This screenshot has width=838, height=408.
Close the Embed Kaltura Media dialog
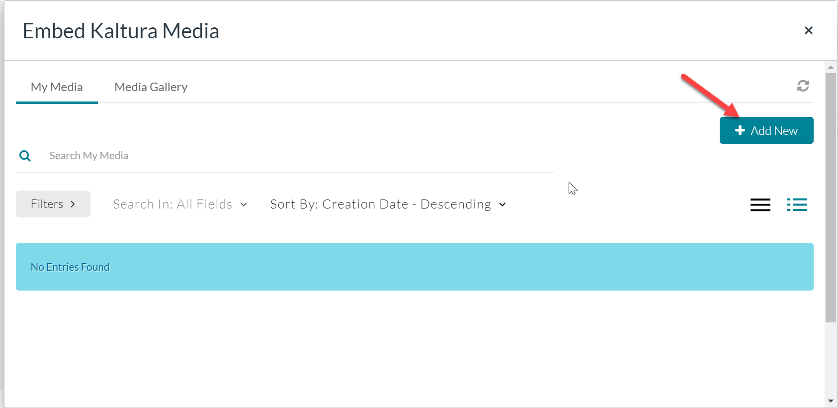tap(808, 30)
